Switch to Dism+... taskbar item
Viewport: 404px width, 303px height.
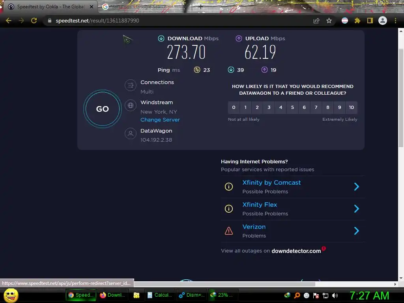[192, 295]
